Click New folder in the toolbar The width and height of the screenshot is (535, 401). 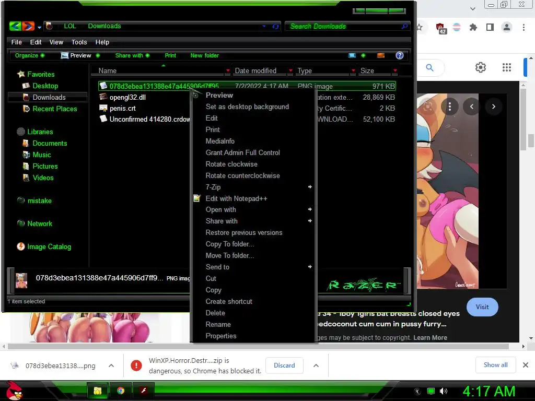[x=204, y=55]
